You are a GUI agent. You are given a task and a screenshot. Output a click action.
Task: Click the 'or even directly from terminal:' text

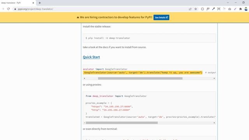[100, 129]
